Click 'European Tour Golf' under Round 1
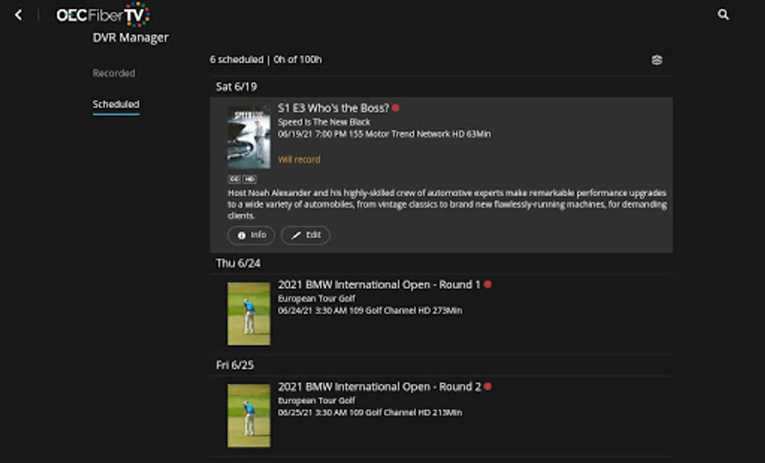This screenshot has width=765, height=463. tap(317, 298)
